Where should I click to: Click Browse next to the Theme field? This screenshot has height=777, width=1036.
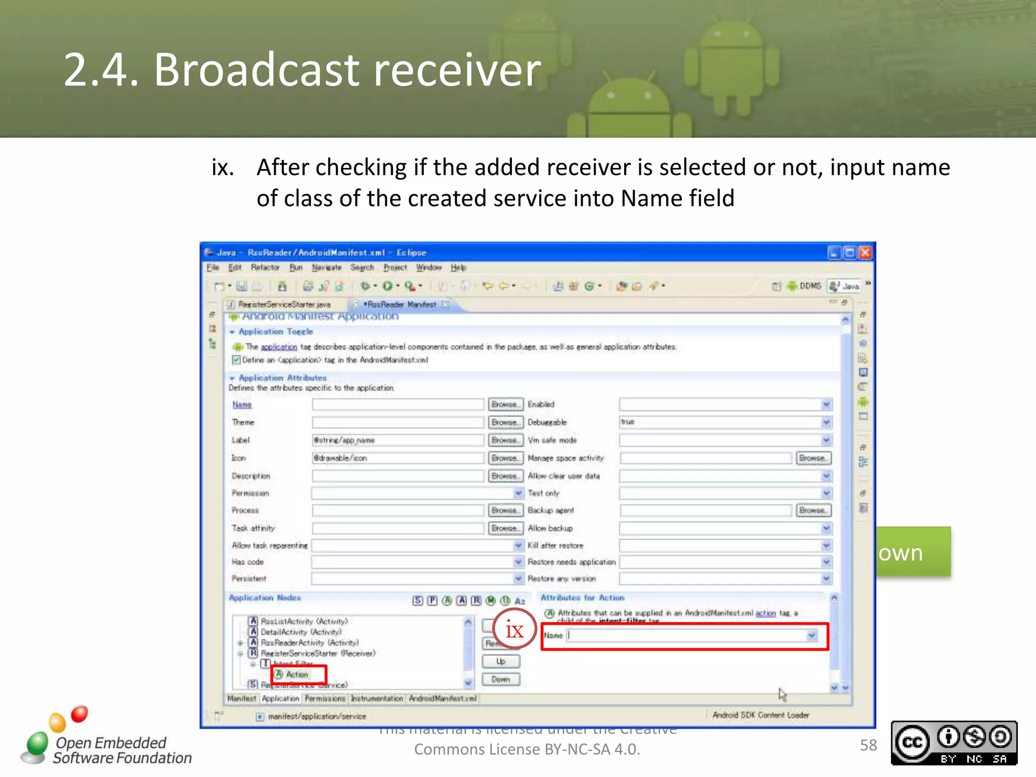505,422
